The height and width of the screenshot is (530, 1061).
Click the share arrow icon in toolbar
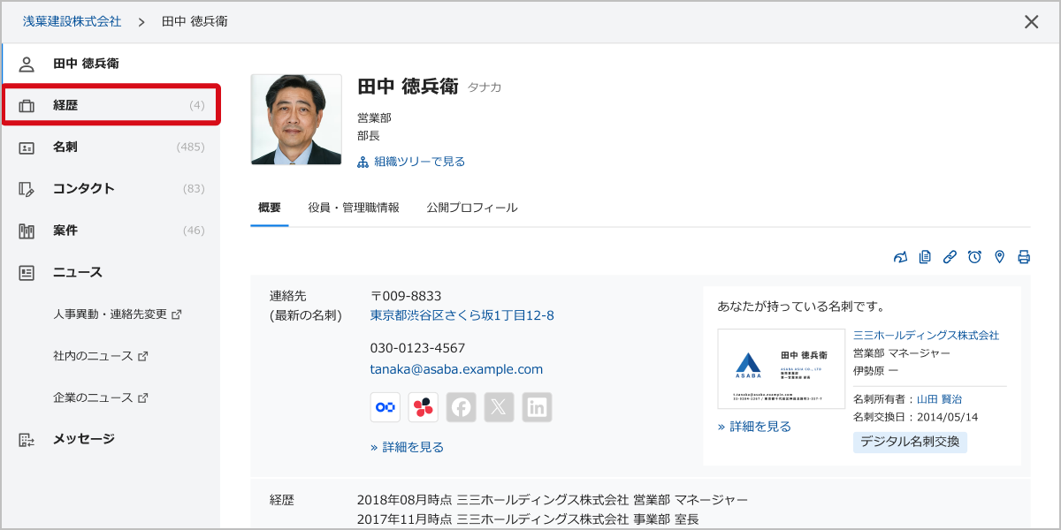900,257
